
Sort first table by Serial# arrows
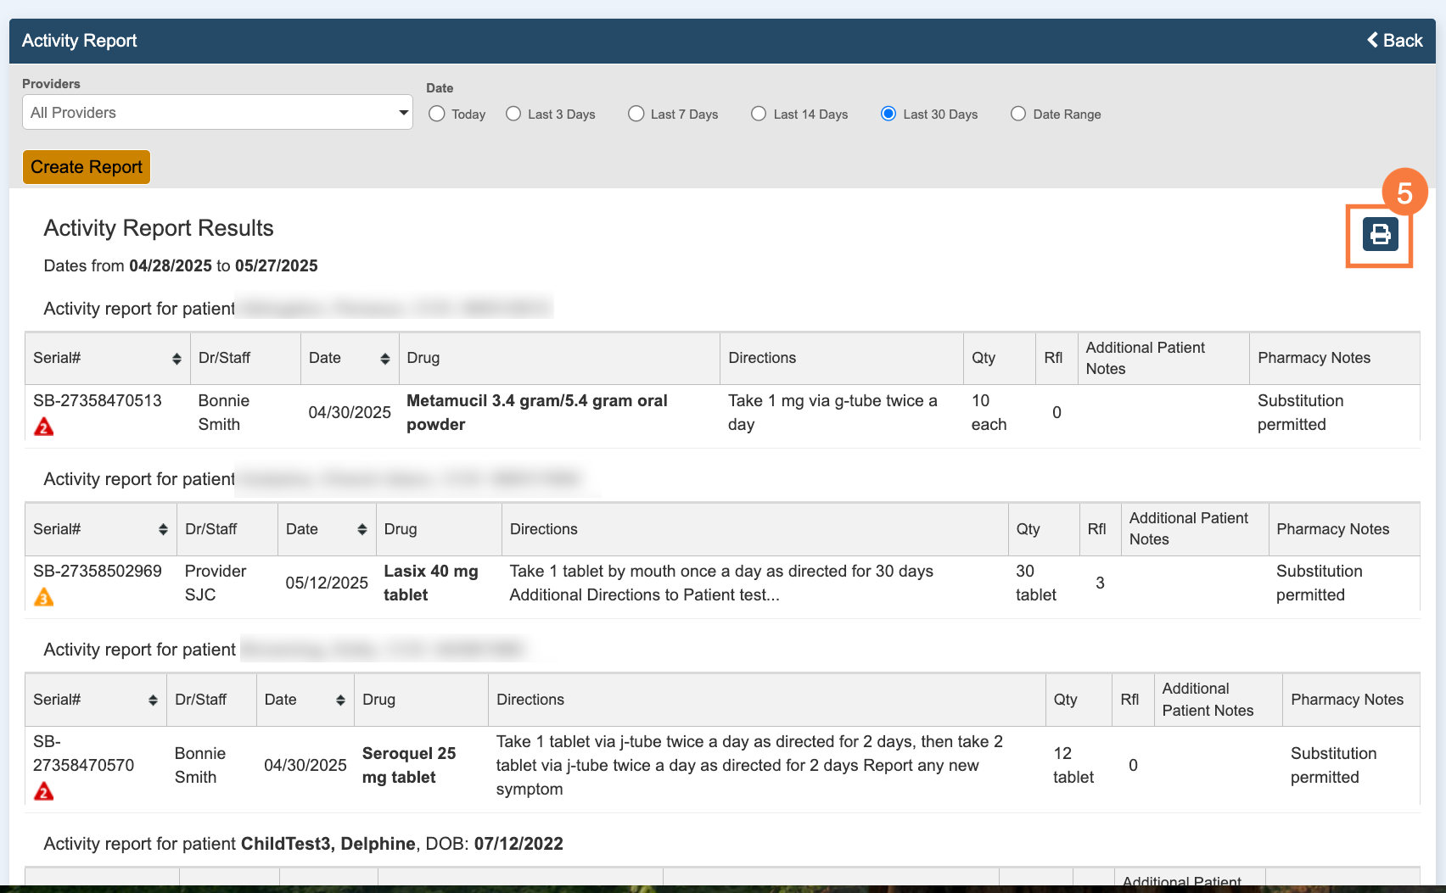click(177, 359)
